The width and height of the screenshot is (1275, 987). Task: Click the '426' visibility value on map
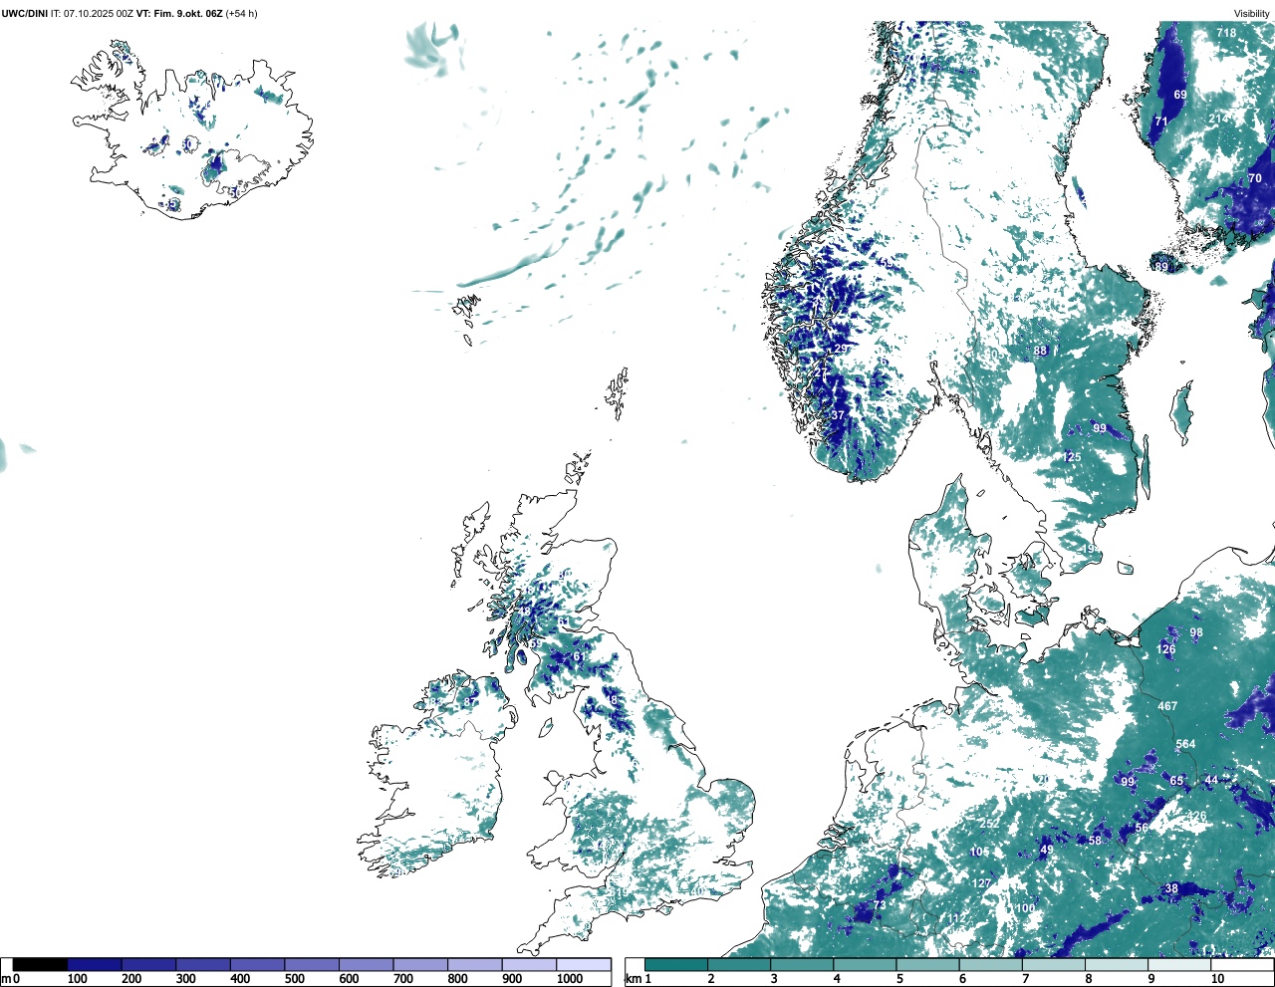(1196, 816)
